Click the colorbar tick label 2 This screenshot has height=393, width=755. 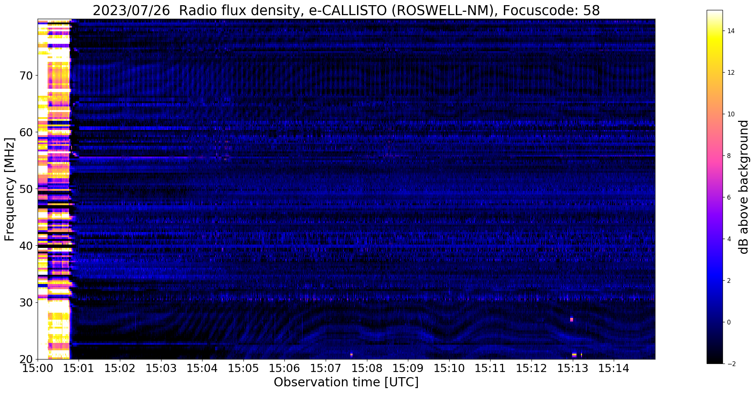coord(729,281)
